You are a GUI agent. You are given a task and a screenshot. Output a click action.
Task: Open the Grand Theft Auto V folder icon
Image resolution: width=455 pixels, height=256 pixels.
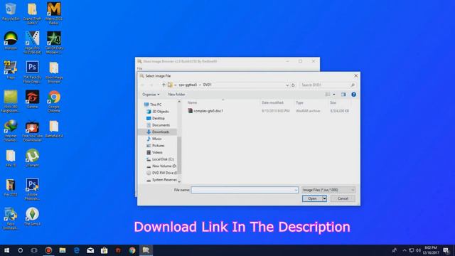coord(32,13)
